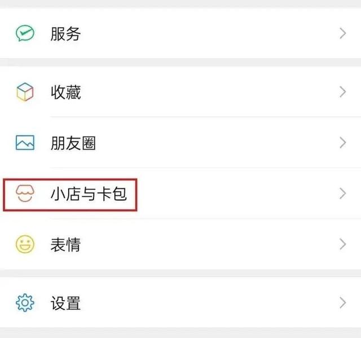Image resolution: width=361 pixels, height=338 pixels.
Task: Open the 收藏 menu label
Action: pyautogui.click(x=65, y=92)
